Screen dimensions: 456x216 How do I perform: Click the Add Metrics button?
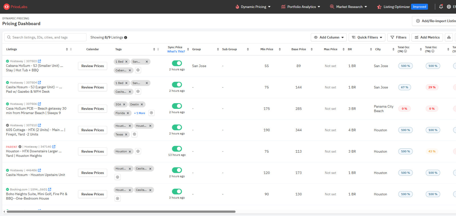click(427, 37)
